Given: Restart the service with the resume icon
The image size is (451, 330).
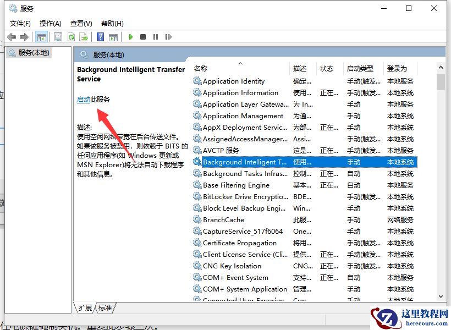Looking at the screenshot, I should (x=169, y=37).
